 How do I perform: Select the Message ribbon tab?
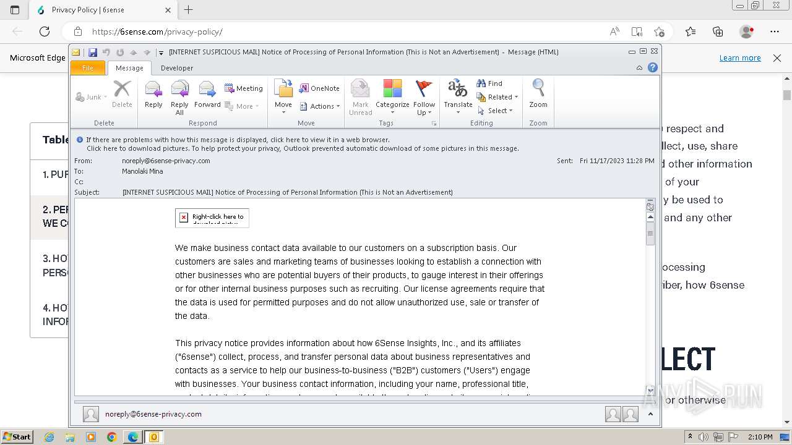pyautogui.click(x=129, y=68)
